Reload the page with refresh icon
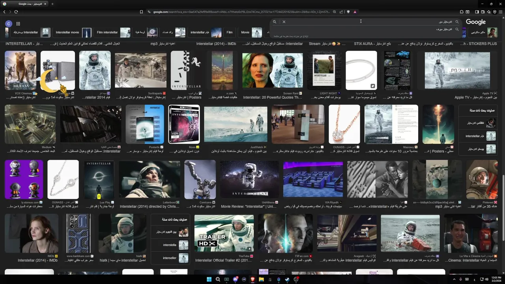The width and height of the screenshot is (505, 284). pyautogui.click(x=16, y=12)
